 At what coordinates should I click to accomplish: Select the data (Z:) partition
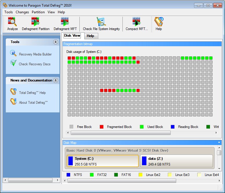coord(176,161)
